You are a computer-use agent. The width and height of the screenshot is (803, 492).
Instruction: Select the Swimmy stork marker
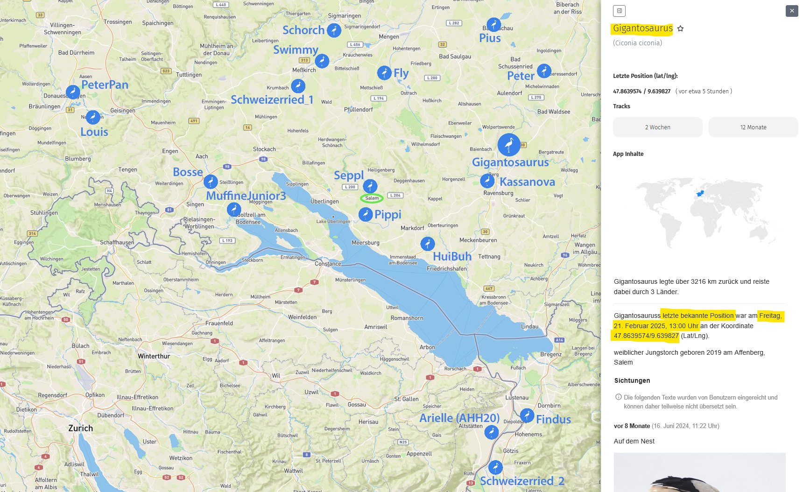[322, 61]
